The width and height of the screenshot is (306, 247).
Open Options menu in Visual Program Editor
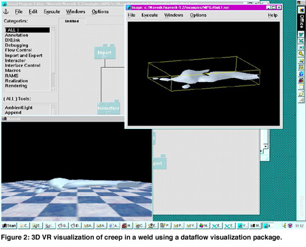(x=100, y=12)
